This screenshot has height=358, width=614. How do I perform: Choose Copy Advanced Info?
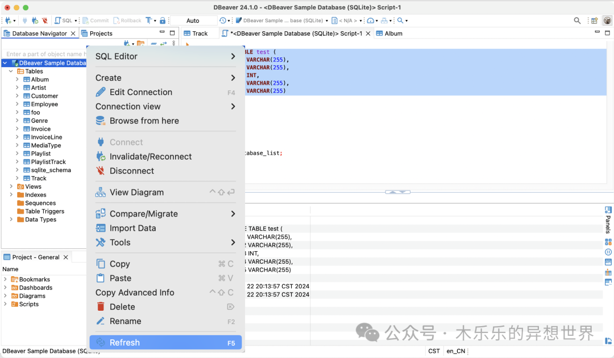(165, 293)
